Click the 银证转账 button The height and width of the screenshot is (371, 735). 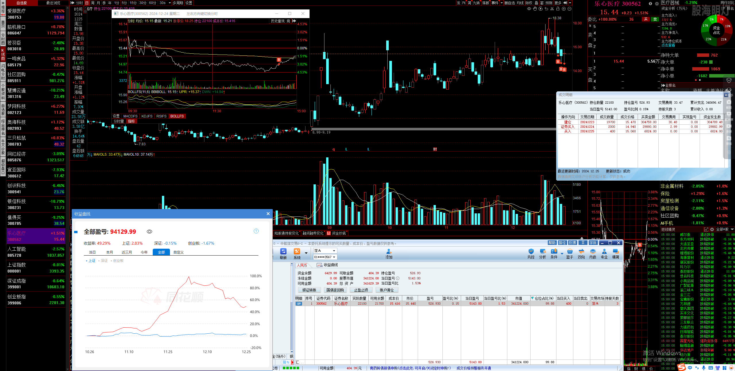pos(309,290)
